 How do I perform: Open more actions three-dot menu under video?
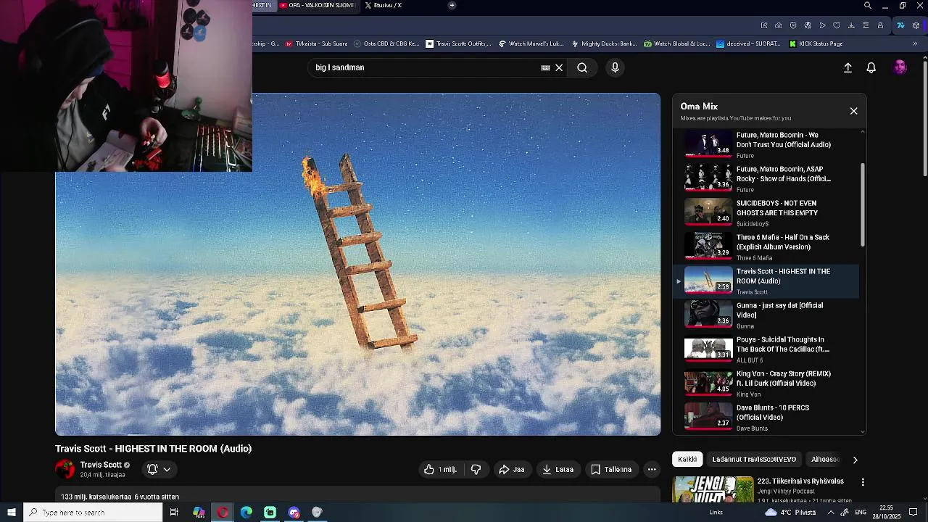pyautogui.click(x=652, y=469)
